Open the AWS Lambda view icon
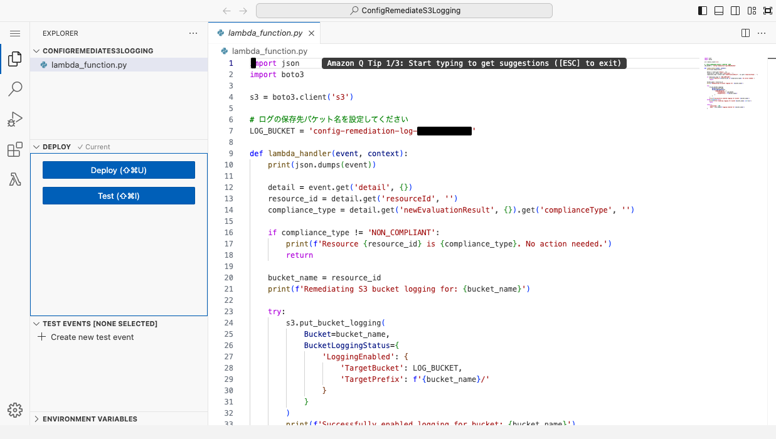Viewport: 776px width, 439px height. tap(15, 179)
